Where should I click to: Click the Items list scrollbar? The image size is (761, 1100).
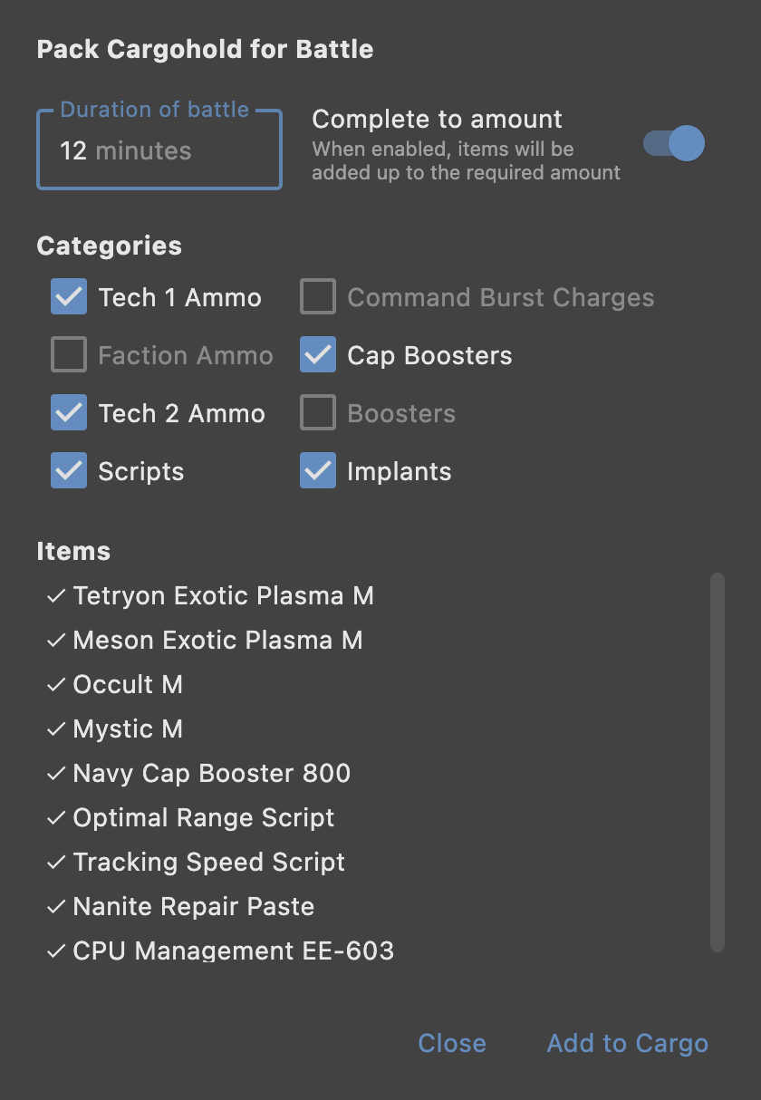click(717, 761)
